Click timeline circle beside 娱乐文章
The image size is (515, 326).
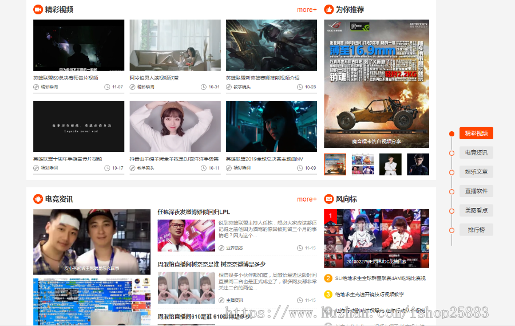pos(451,172)
